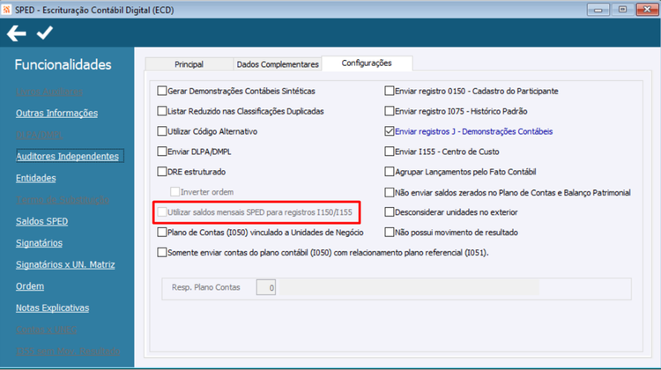Viewport: 661px width, 370px height.
Task: Click the Resp. Plano Contas code field
Action: 266,287
